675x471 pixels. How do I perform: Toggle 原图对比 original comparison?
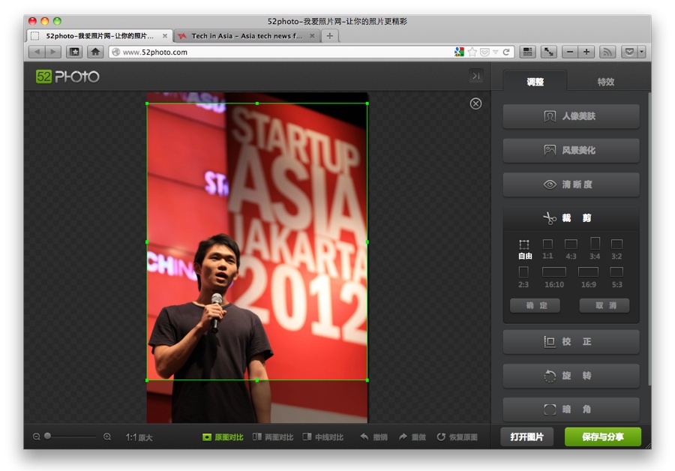[223, 437]
